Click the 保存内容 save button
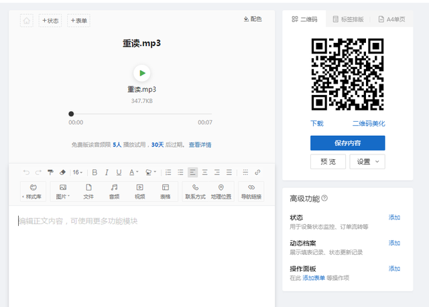The width and height of the screenshot is (429, 307). [x=347, y=143]
